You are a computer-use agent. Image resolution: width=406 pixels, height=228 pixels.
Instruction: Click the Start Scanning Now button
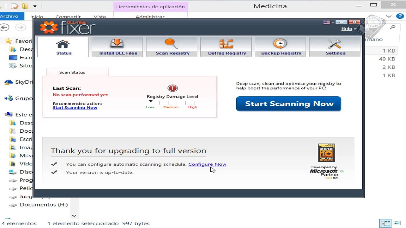(x=289, y=104)
